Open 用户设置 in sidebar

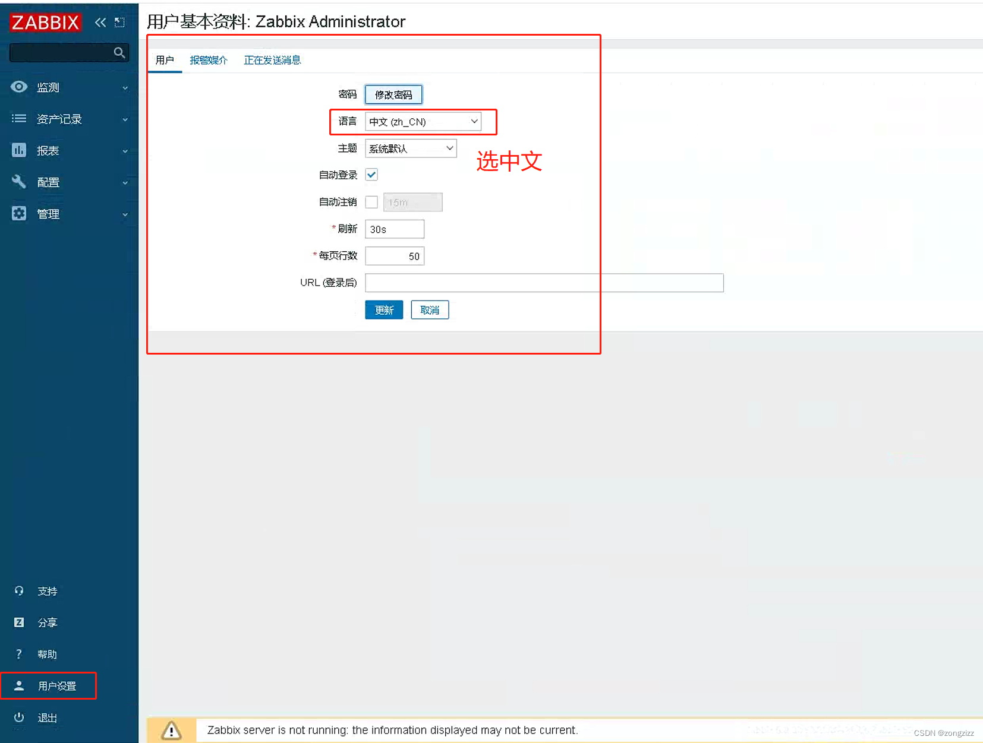[x=57, y=686]
